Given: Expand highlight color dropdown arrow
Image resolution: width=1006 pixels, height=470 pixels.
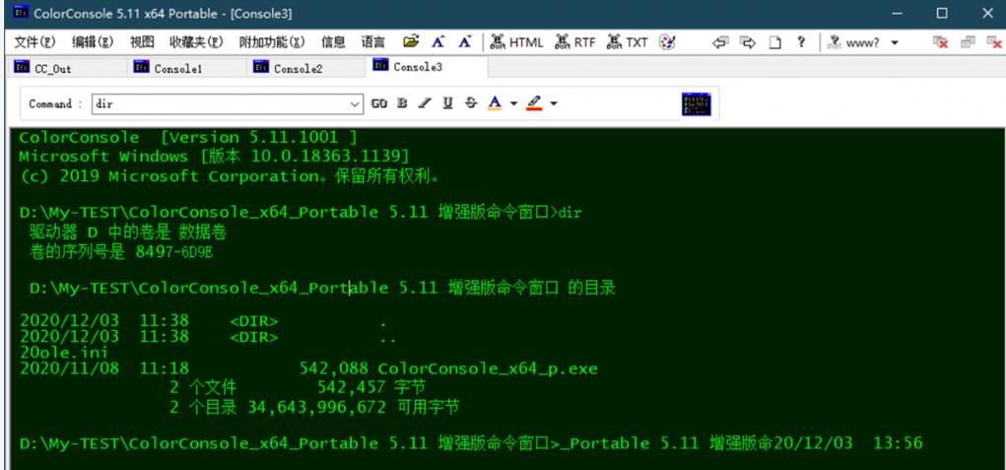Looking at the screenshot, I should pyautogui.click(x=554, y=103).
